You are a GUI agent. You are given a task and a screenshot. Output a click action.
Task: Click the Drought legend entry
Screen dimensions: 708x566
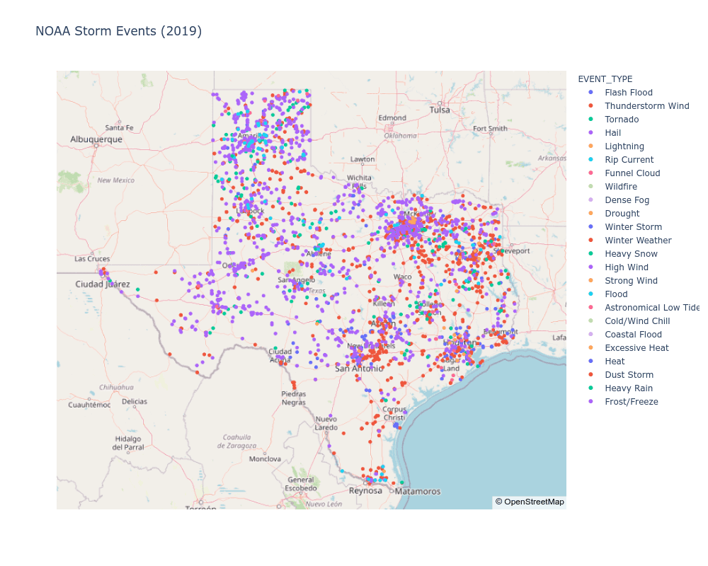click(622, 214)
